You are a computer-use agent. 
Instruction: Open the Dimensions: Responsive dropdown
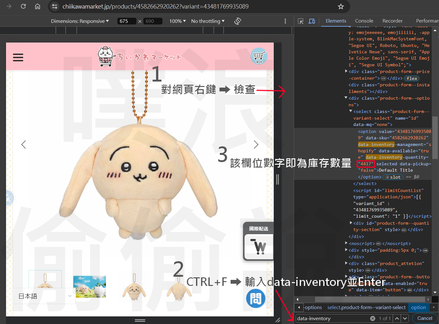[80, 21]
